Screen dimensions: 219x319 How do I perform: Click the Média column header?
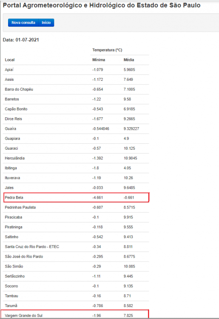129,60
